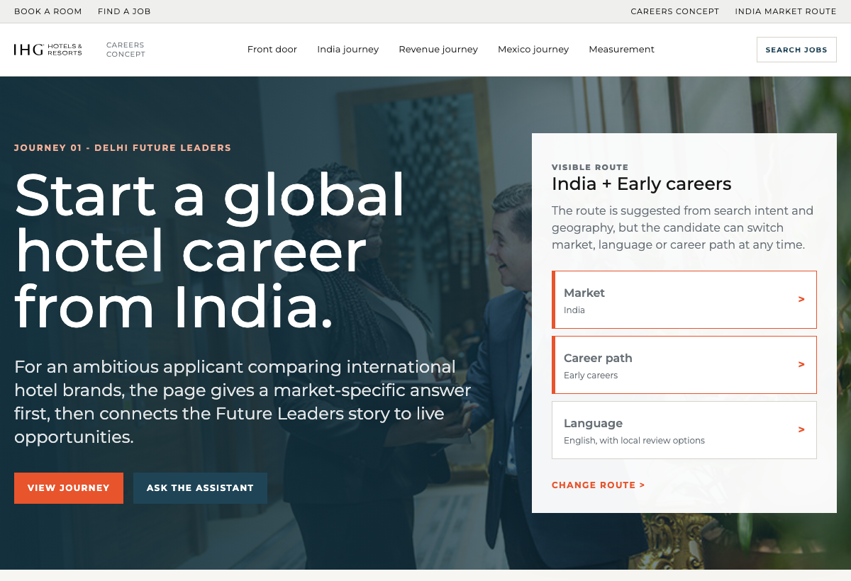Click the View Journey button
851x581 pixels.
(x=69, y=488)
